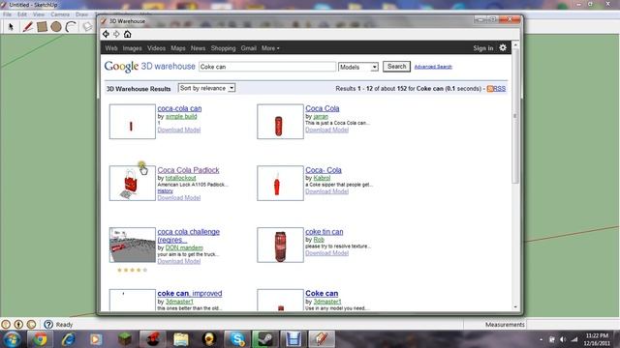
Task: Launch Internet Explorer from the taskbar
Action: (x=68, y=339)
